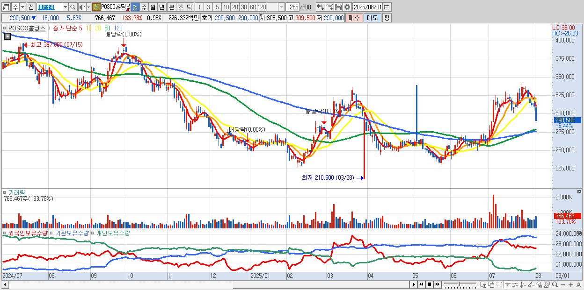584x290 pixels.
Task: Open the stock code history dropdown arrow
Action: (x=65, y=7)
